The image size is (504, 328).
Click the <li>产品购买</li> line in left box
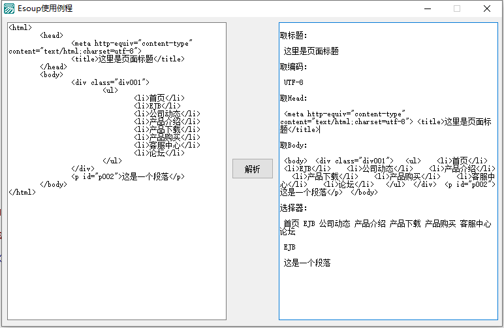click(x=167, y=137)
